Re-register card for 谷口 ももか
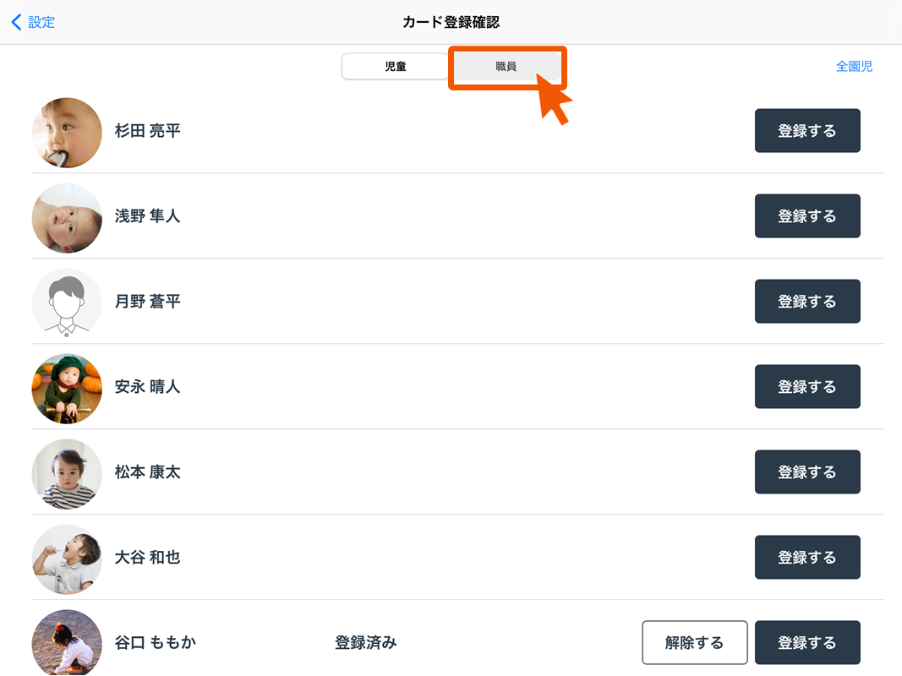Viewport: 902px width, 676px height. tap(806, 643)
